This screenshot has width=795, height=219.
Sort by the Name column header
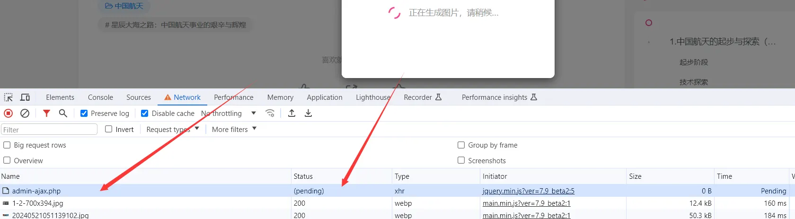145,176
